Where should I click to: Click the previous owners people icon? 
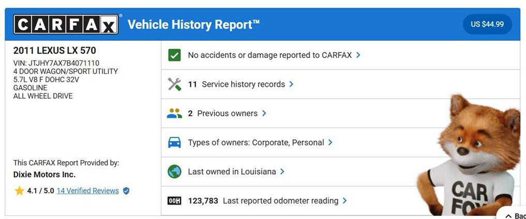click(174, 113)
